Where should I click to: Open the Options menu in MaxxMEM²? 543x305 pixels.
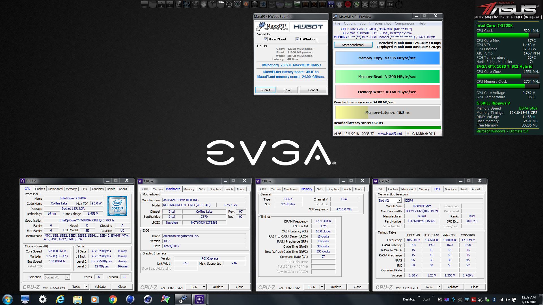(x=350, y=23)
